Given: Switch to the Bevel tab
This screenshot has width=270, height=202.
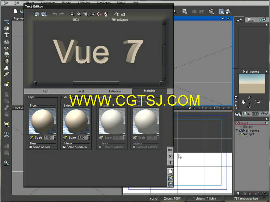Looking at the screenshot, I should [80, 91].
